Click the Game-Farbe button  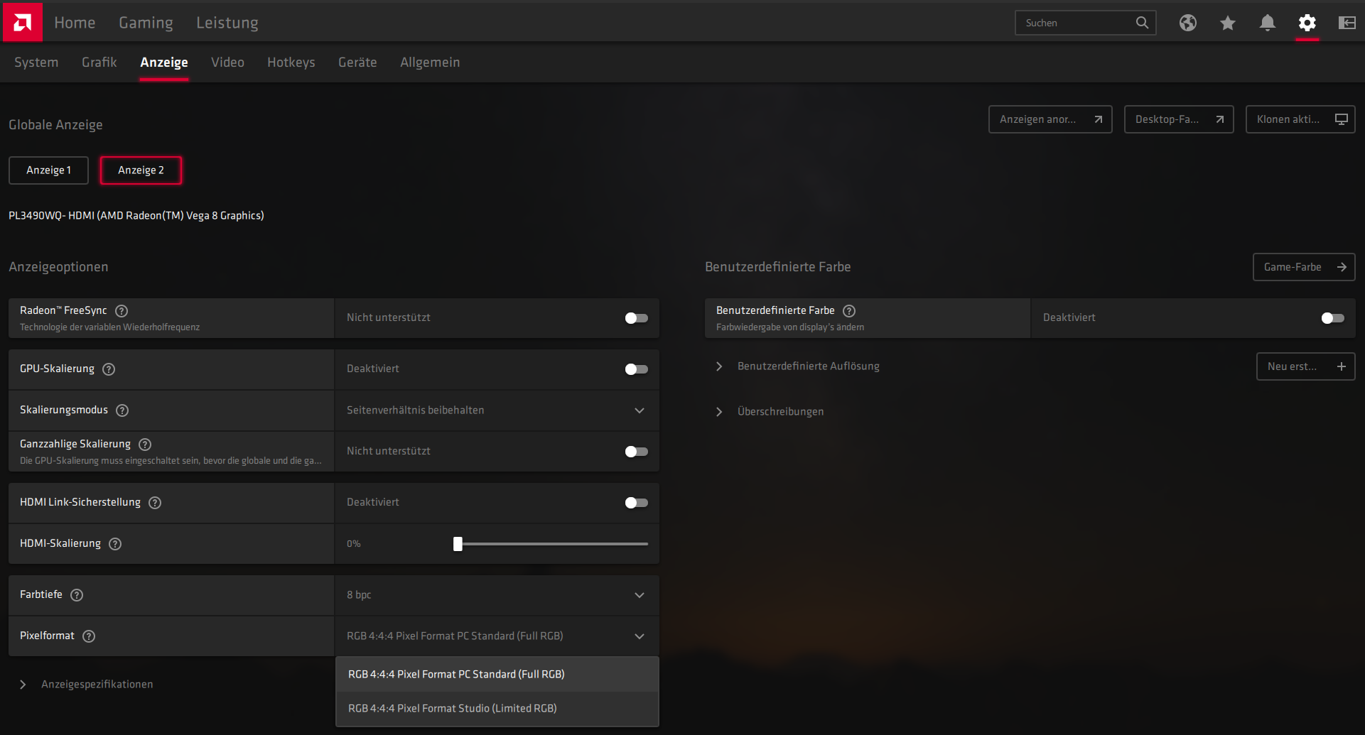point(1303,267)
